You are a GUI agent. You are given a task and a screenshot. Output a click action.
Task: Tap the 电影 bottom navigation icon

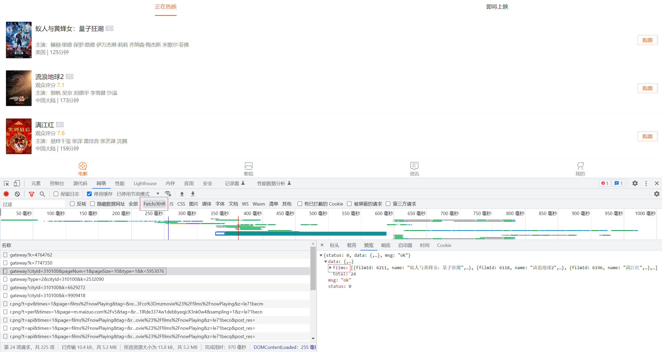(x=83, y=169)
